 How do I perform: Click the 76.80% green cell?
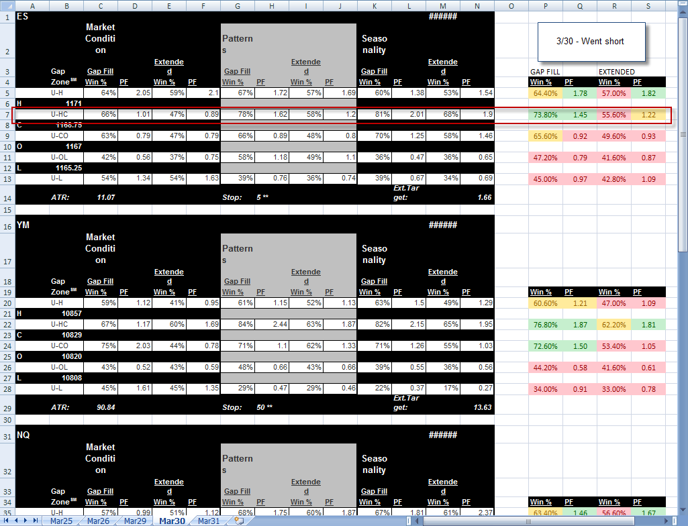(546, 325)
